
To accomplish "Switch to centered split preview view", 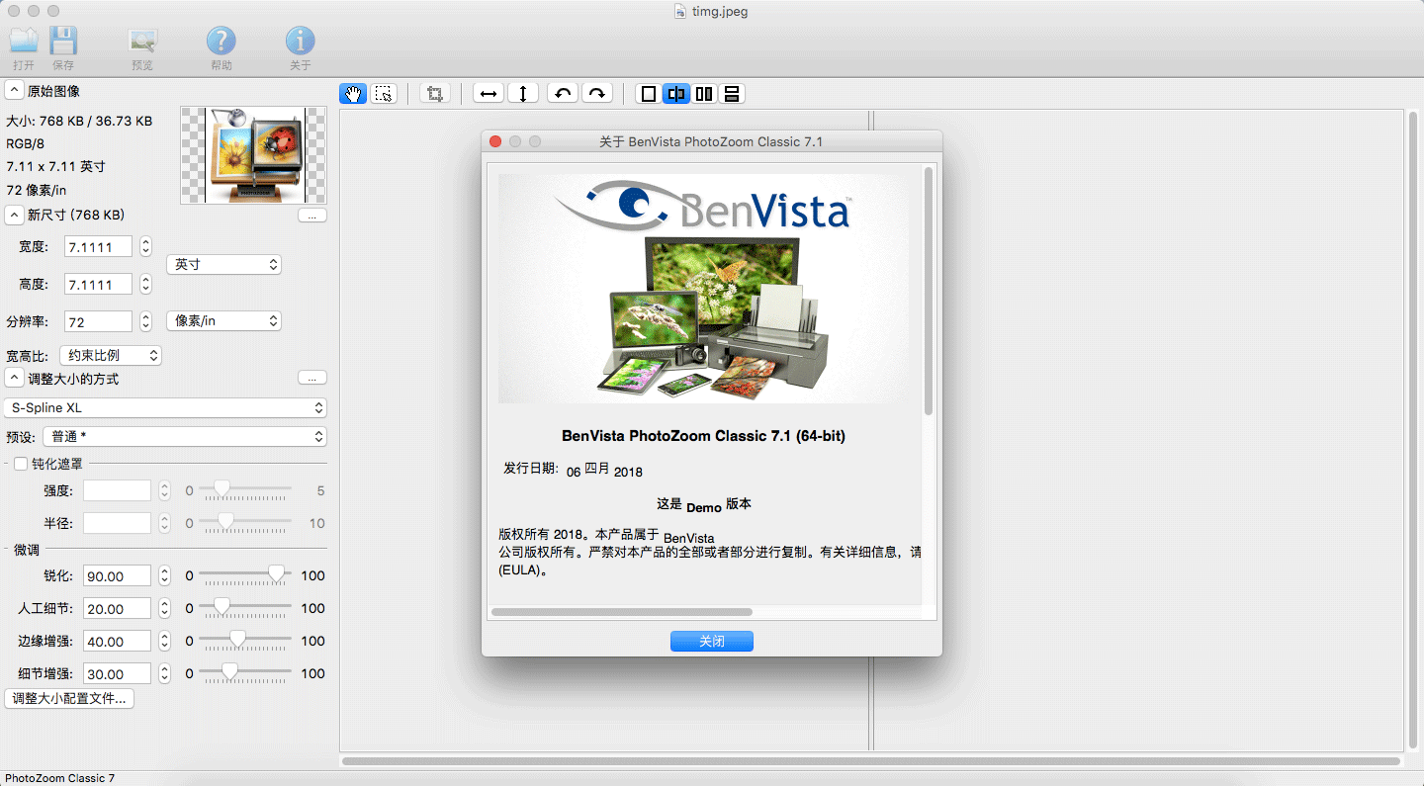I will pos(676,94).
